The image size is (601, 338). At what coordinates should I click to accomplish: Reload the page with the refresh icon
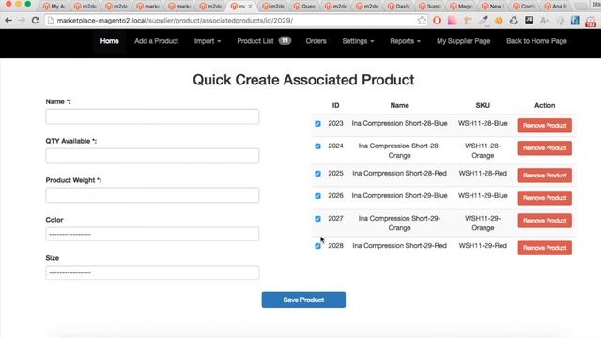point(36,21)
